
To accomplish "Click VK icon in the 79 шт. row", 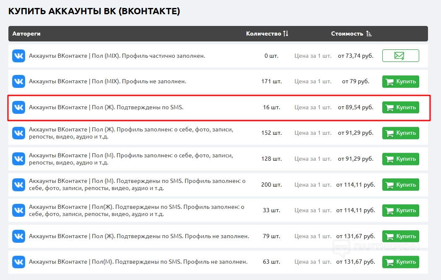I will 18,236.
